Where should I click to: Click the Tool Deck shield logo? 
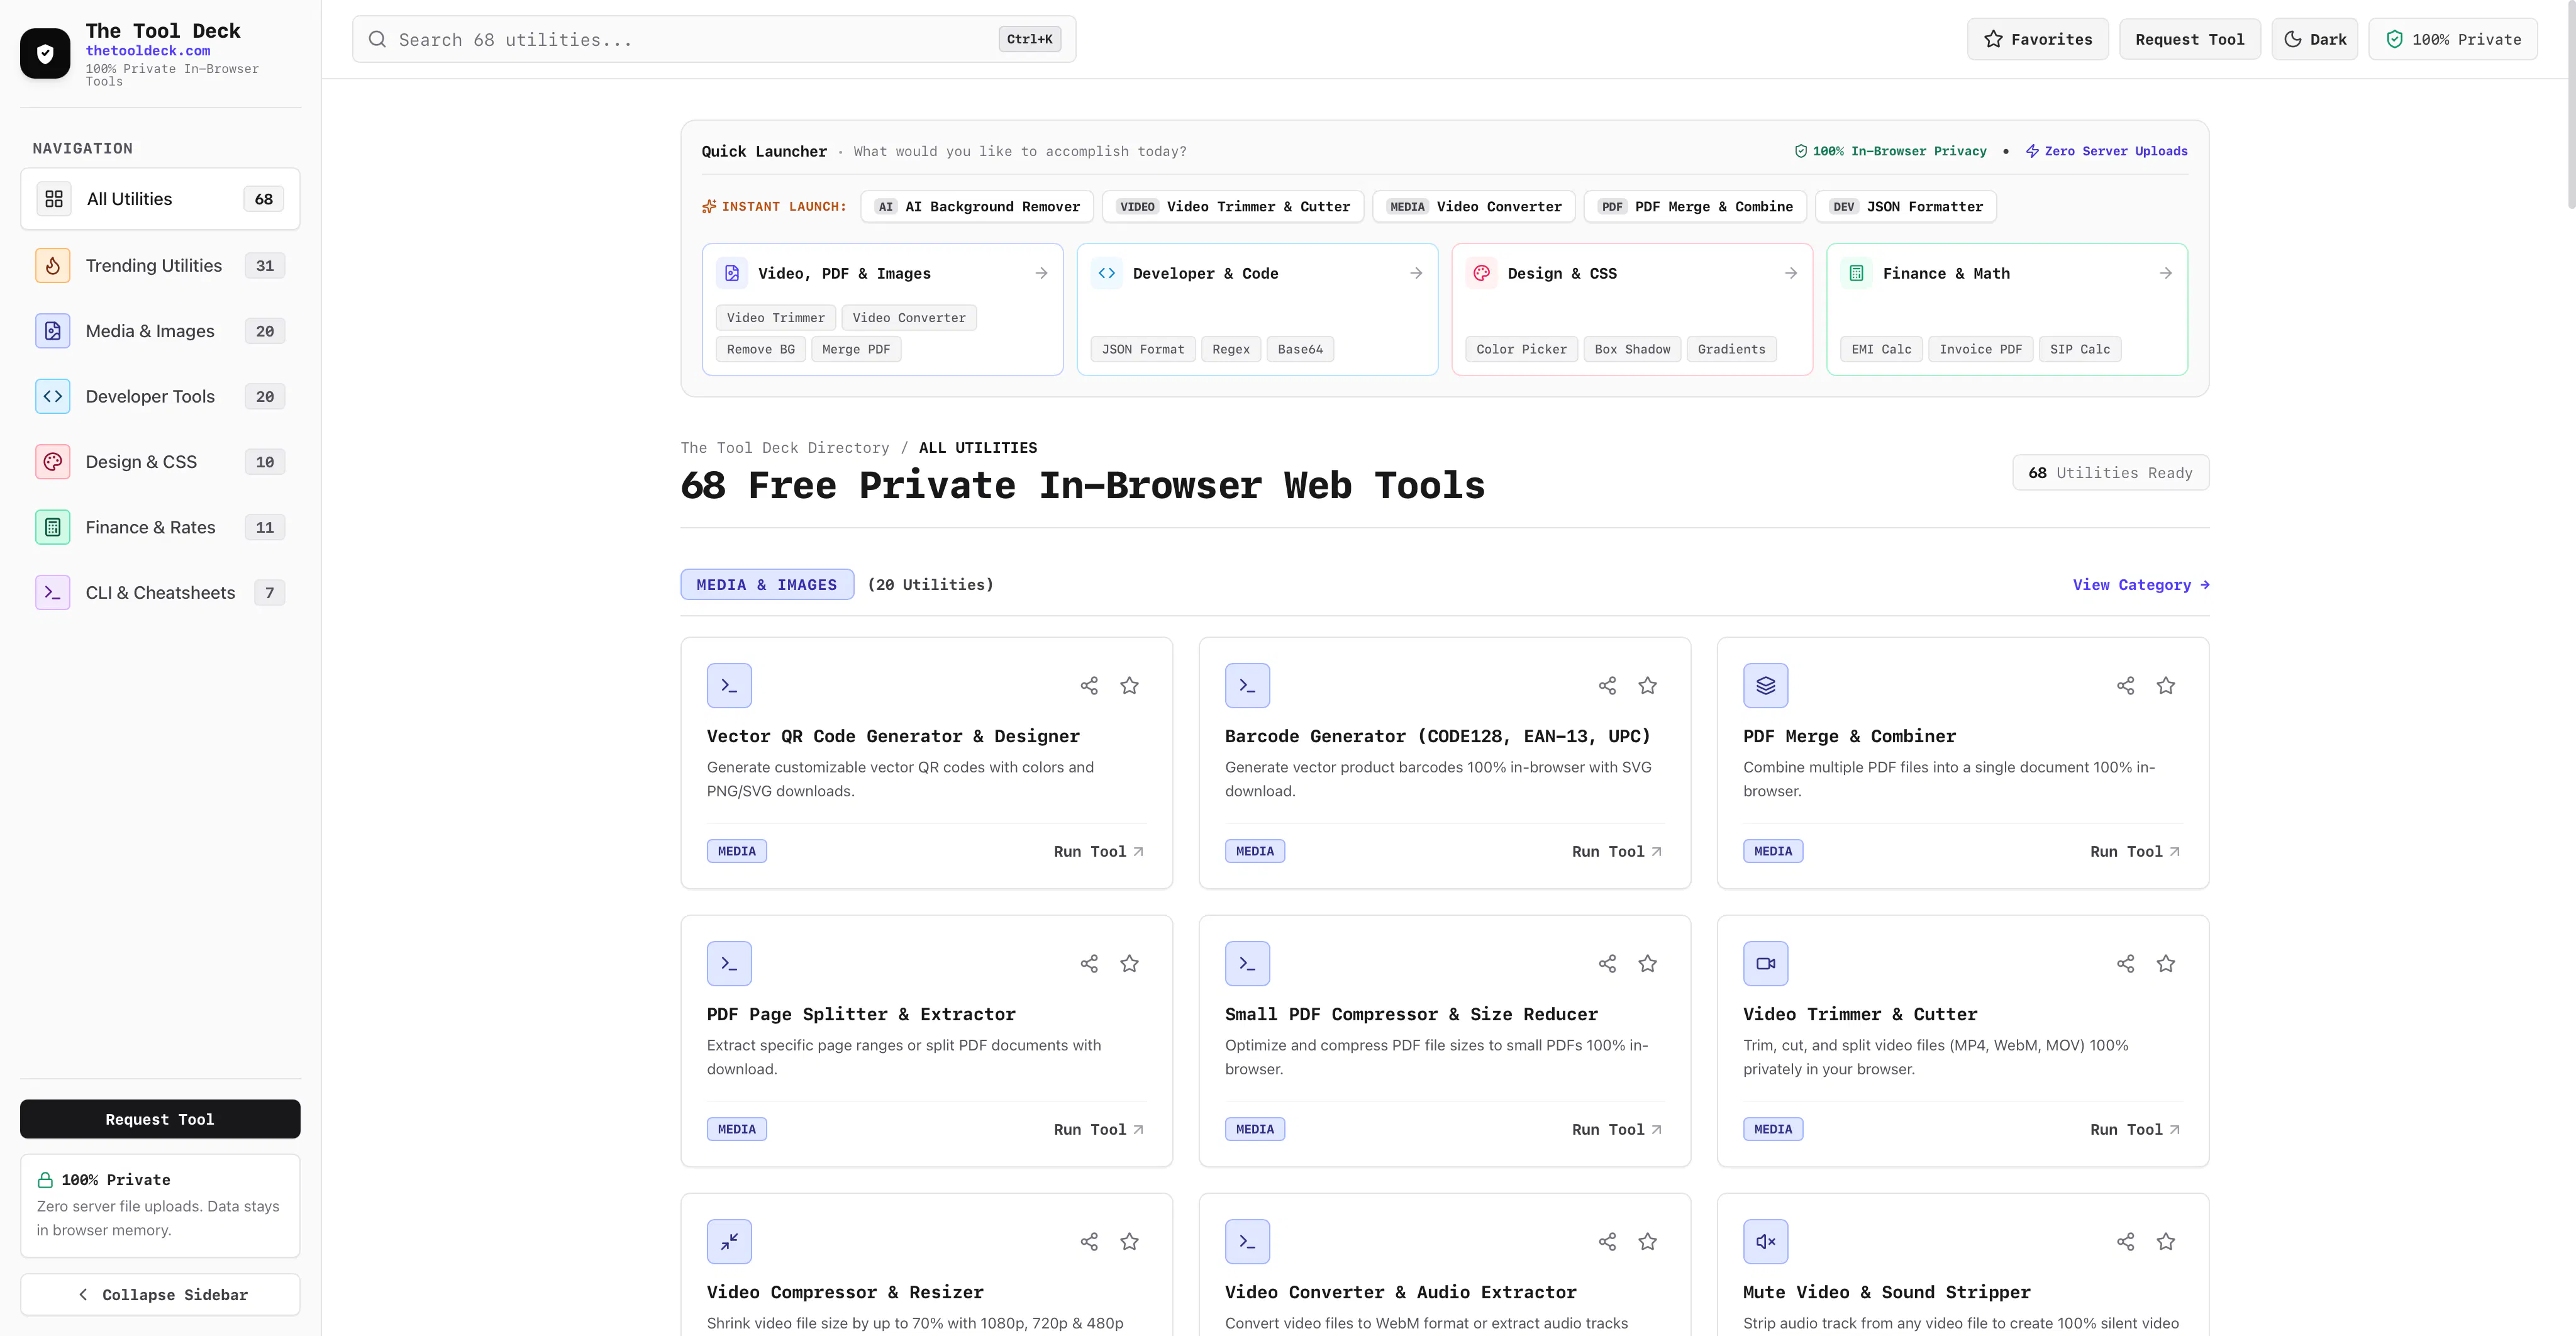pos(45,53)
